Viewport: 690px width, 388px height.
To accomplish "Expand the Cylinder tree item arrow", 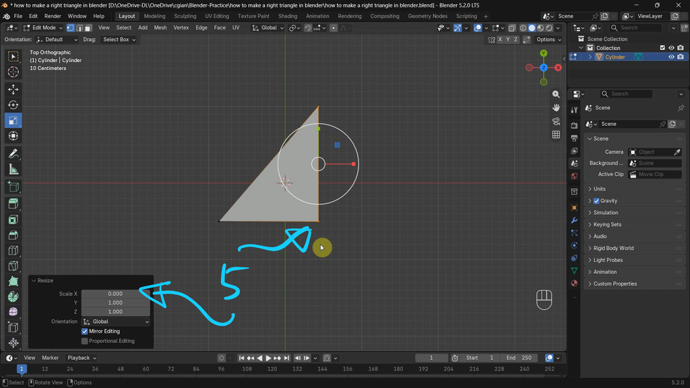I will (x=590, y=57).
